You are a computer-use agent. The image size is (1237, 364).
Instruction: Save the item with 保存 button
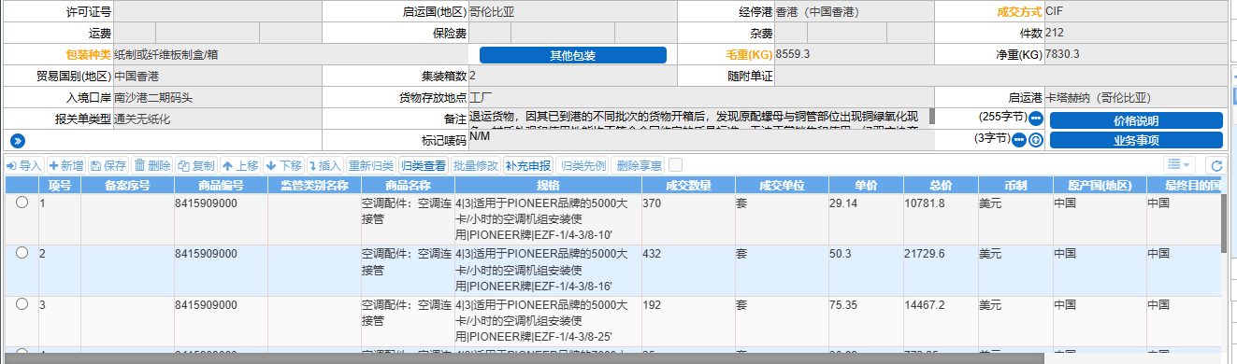[x=108, y=165]
